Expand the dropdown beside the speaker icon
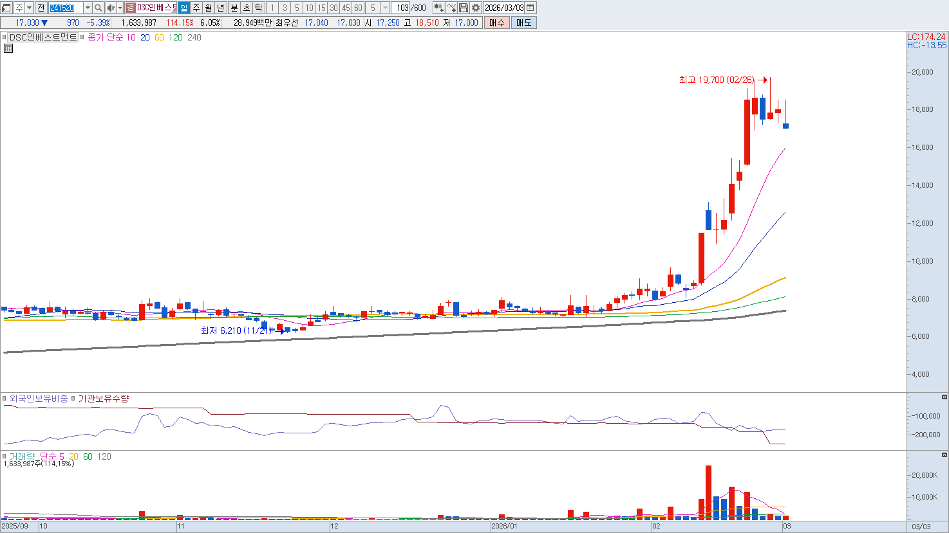The height and width of the screenshot is (533, 949). point(120,8)
